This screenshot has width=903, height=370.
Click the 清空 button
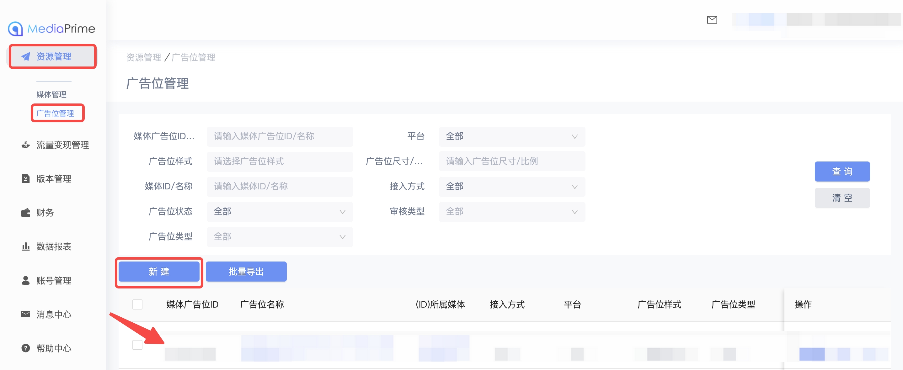tap(842, 198)
